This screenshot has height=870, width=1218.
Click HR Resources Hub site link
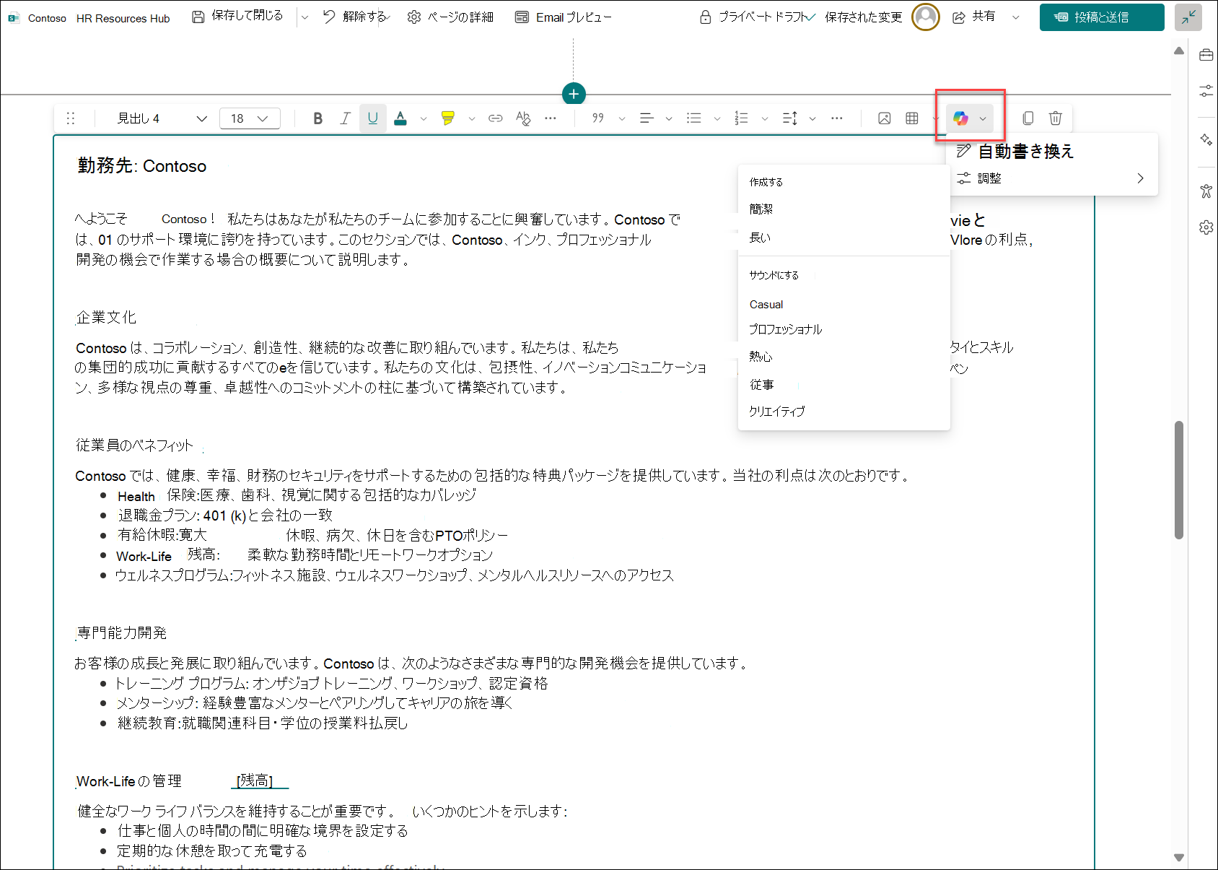(123, 19)
